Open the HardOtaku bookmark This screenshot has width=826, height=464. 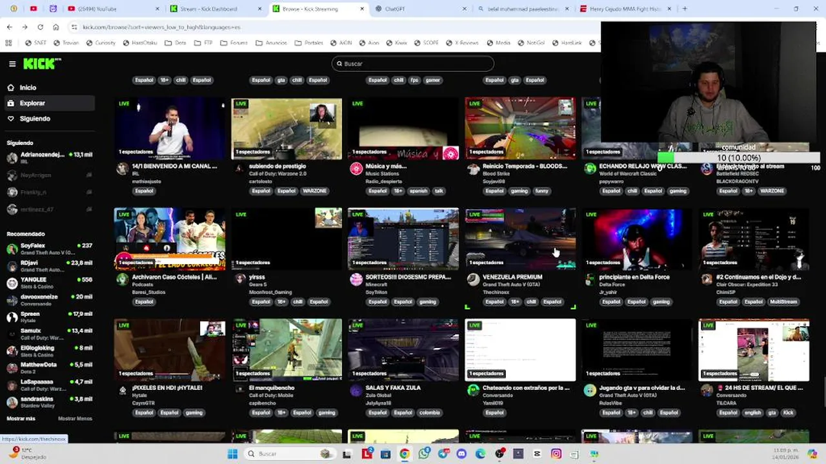[x=139, y=43]
